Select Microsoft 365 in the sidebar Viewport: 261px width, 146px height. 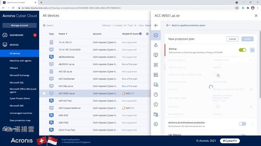pos(17,105)
